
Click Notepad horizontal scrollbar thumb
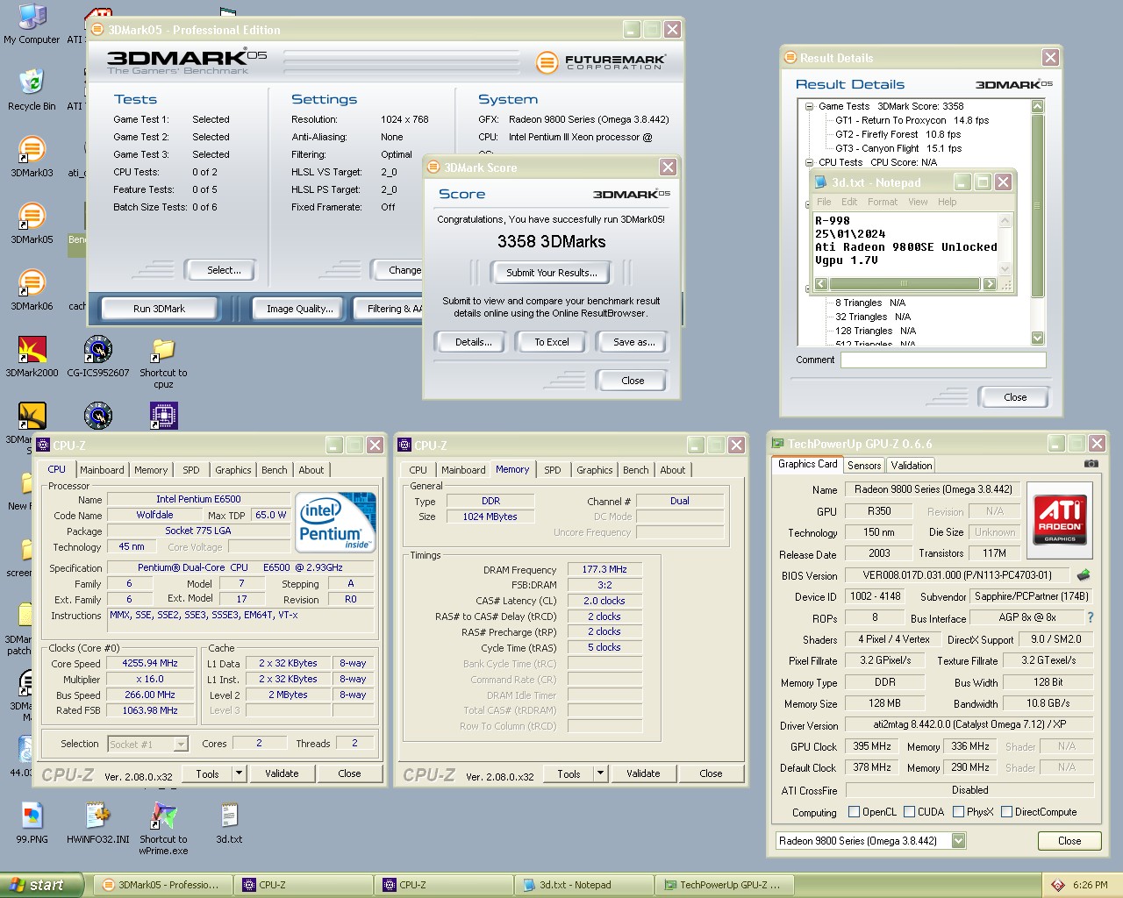click(904, 284)
